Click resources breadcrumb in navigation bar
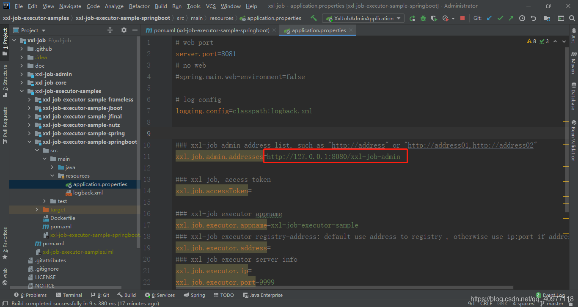 221,18
